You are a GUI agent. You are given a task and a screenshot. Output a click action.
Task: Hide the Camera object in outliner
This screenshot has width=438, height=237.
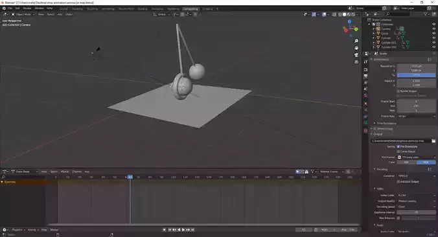coord(434,28)
